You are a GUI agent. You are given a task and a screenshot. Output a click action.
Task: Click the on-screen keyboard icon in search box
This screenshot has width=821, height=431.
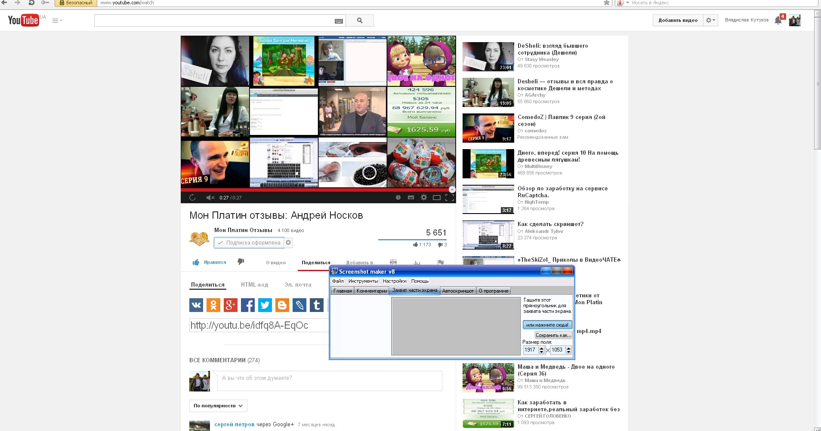pyautogui.click(x=339, y=21)
